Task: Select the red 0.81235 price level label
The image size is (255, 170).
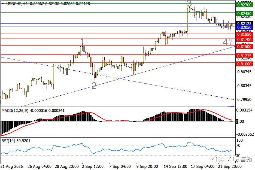Action: [x=244, y=56]
